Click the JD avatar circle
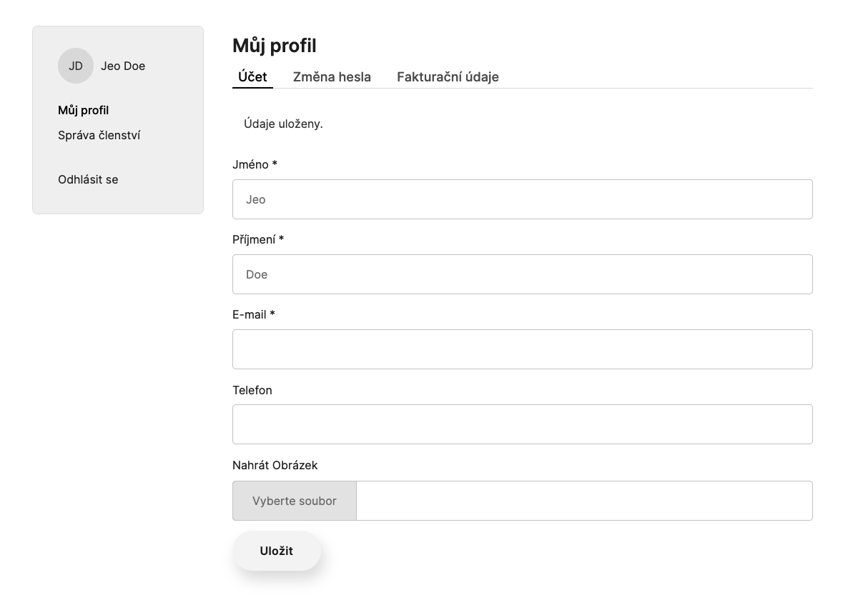This screenshot has height=600, width=858. (x=76, y=66)
